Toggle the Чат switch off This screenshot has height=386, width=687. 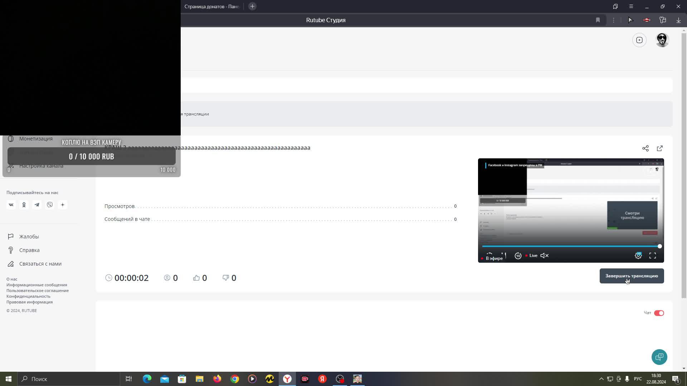(x=659, y=313)
